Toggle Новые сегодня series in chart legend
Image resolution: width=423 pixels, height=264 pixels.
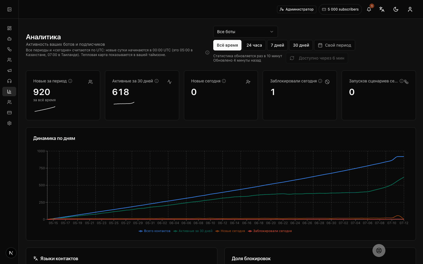coord(230,231)
